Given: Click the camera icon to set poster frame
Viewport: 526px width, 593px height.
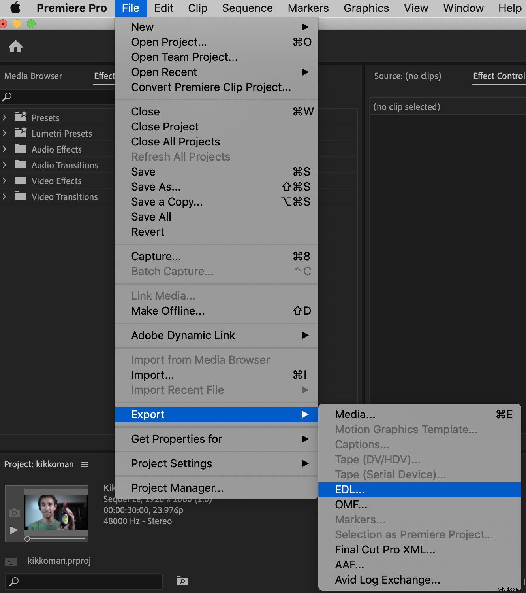Looking at the screenshot, I should tap(14, 513).
